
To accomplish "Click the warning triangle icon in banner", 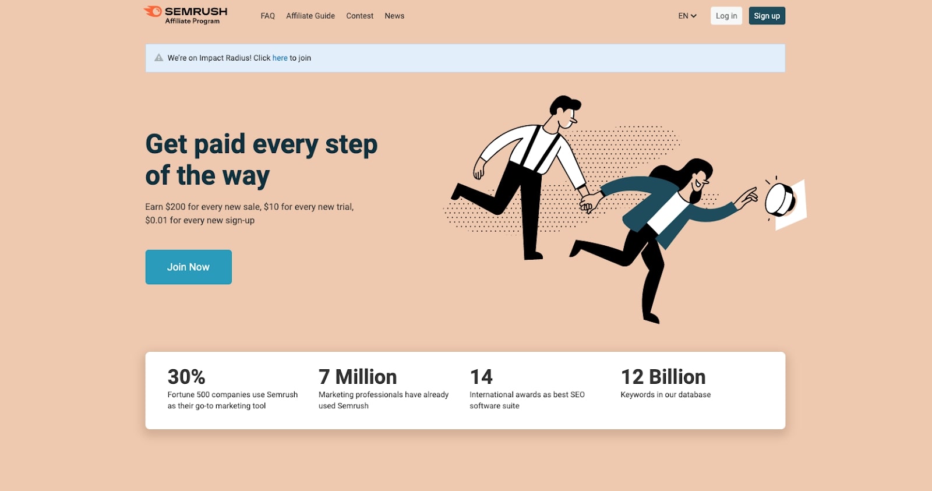I will click(158, 58).
